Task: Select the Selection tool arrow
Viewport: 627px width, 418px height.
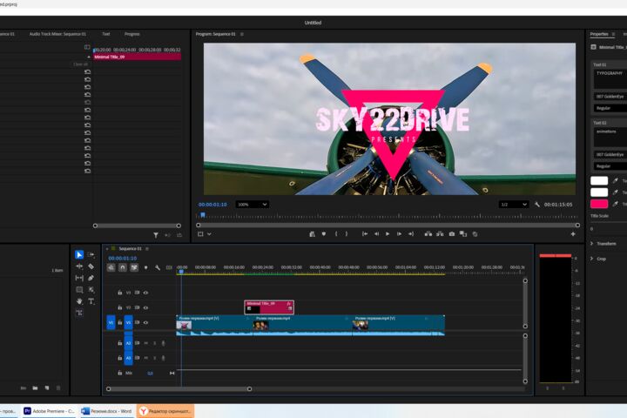Action: coord(79,254)
